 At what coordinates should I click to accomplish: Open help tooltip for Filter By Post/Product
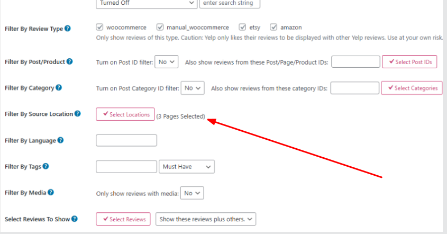coord(70,61)
